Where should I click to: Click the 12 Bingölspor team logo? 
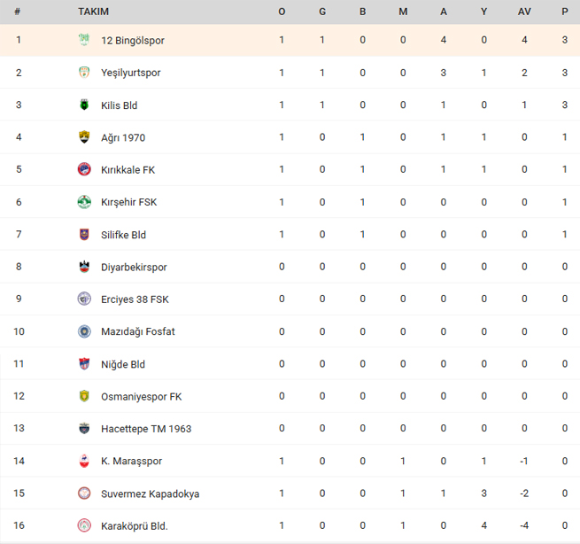(x=84, y=40)
